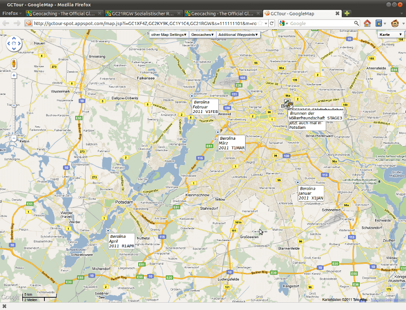Adjust the map zoom slider handle
This screenshot has height=310, width=406.
pyautogui.click(x=14, y=105)
